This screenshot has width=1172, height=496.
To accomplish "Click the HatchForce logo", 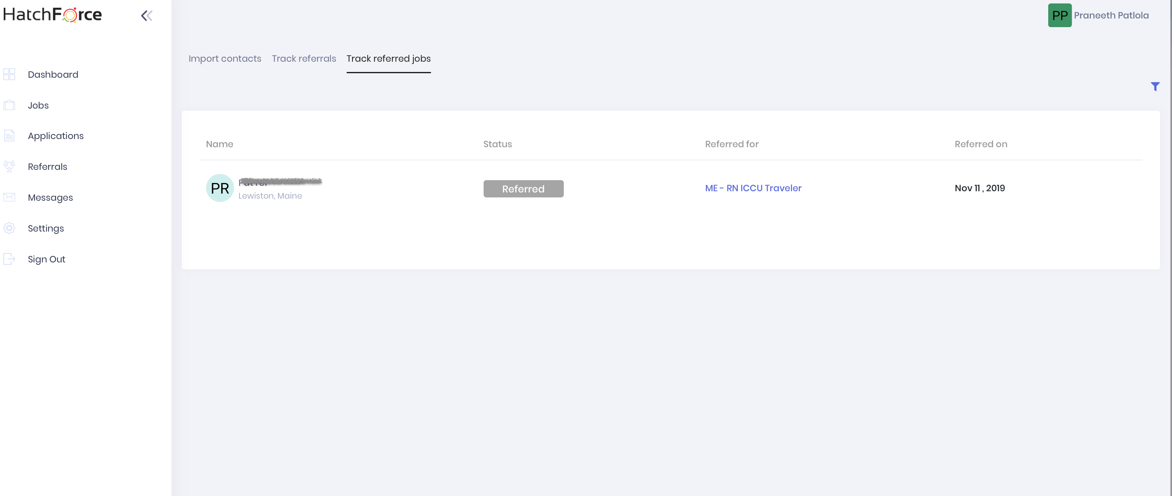I will pos(52,14).
